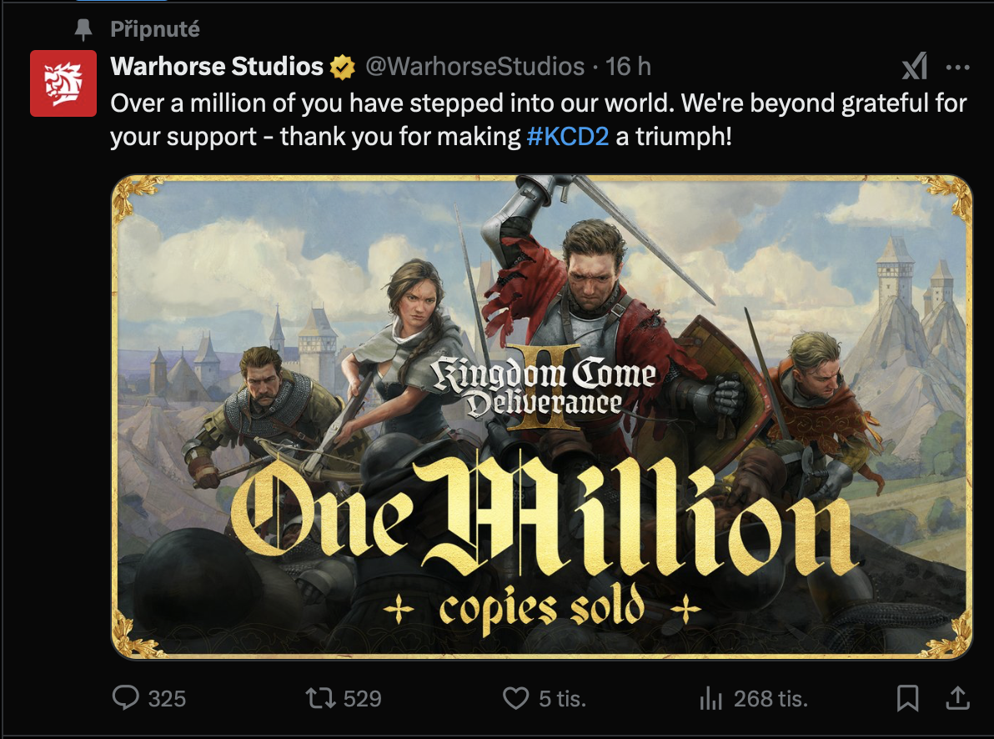Click the gold verified badge
Viewport: 994px width, 739px height.
pyautogui.click(x=343, y=67)
